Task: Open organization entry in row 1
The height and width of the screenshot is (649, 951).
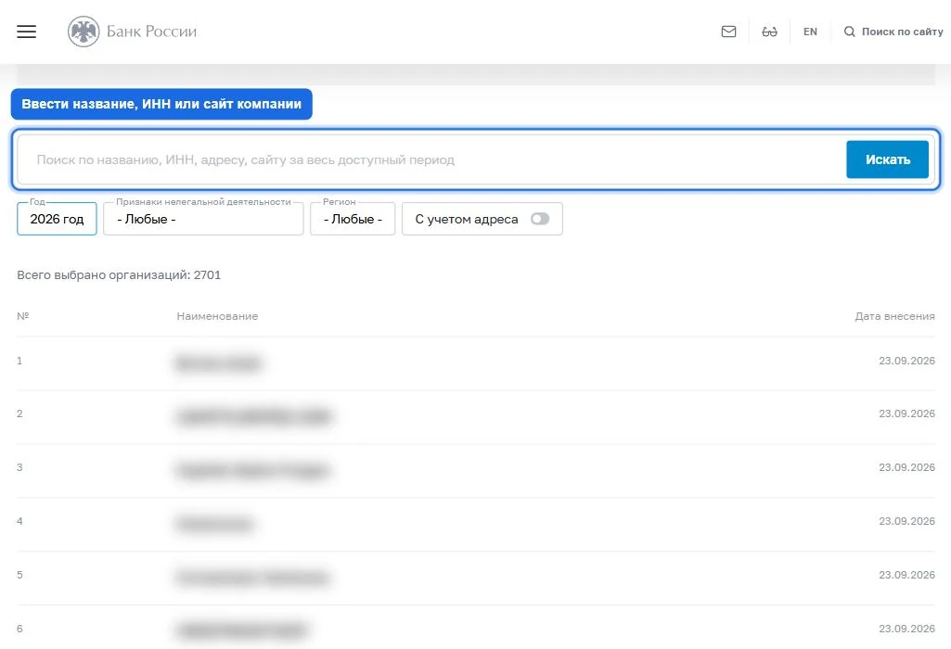Action: [218, 363]
